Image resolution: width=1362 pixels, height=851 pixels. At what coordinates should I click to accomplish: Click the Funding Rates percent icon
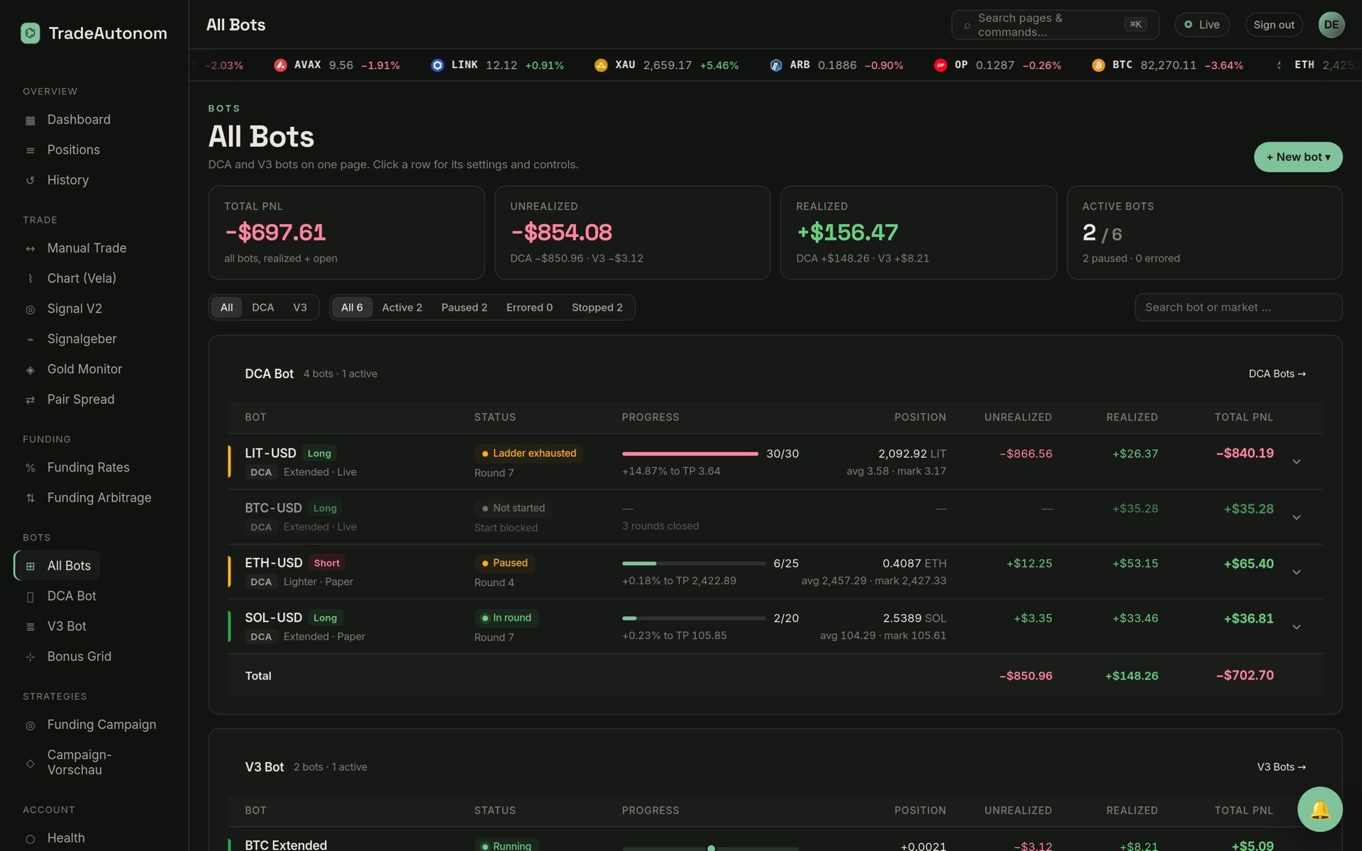click(30, 468)
